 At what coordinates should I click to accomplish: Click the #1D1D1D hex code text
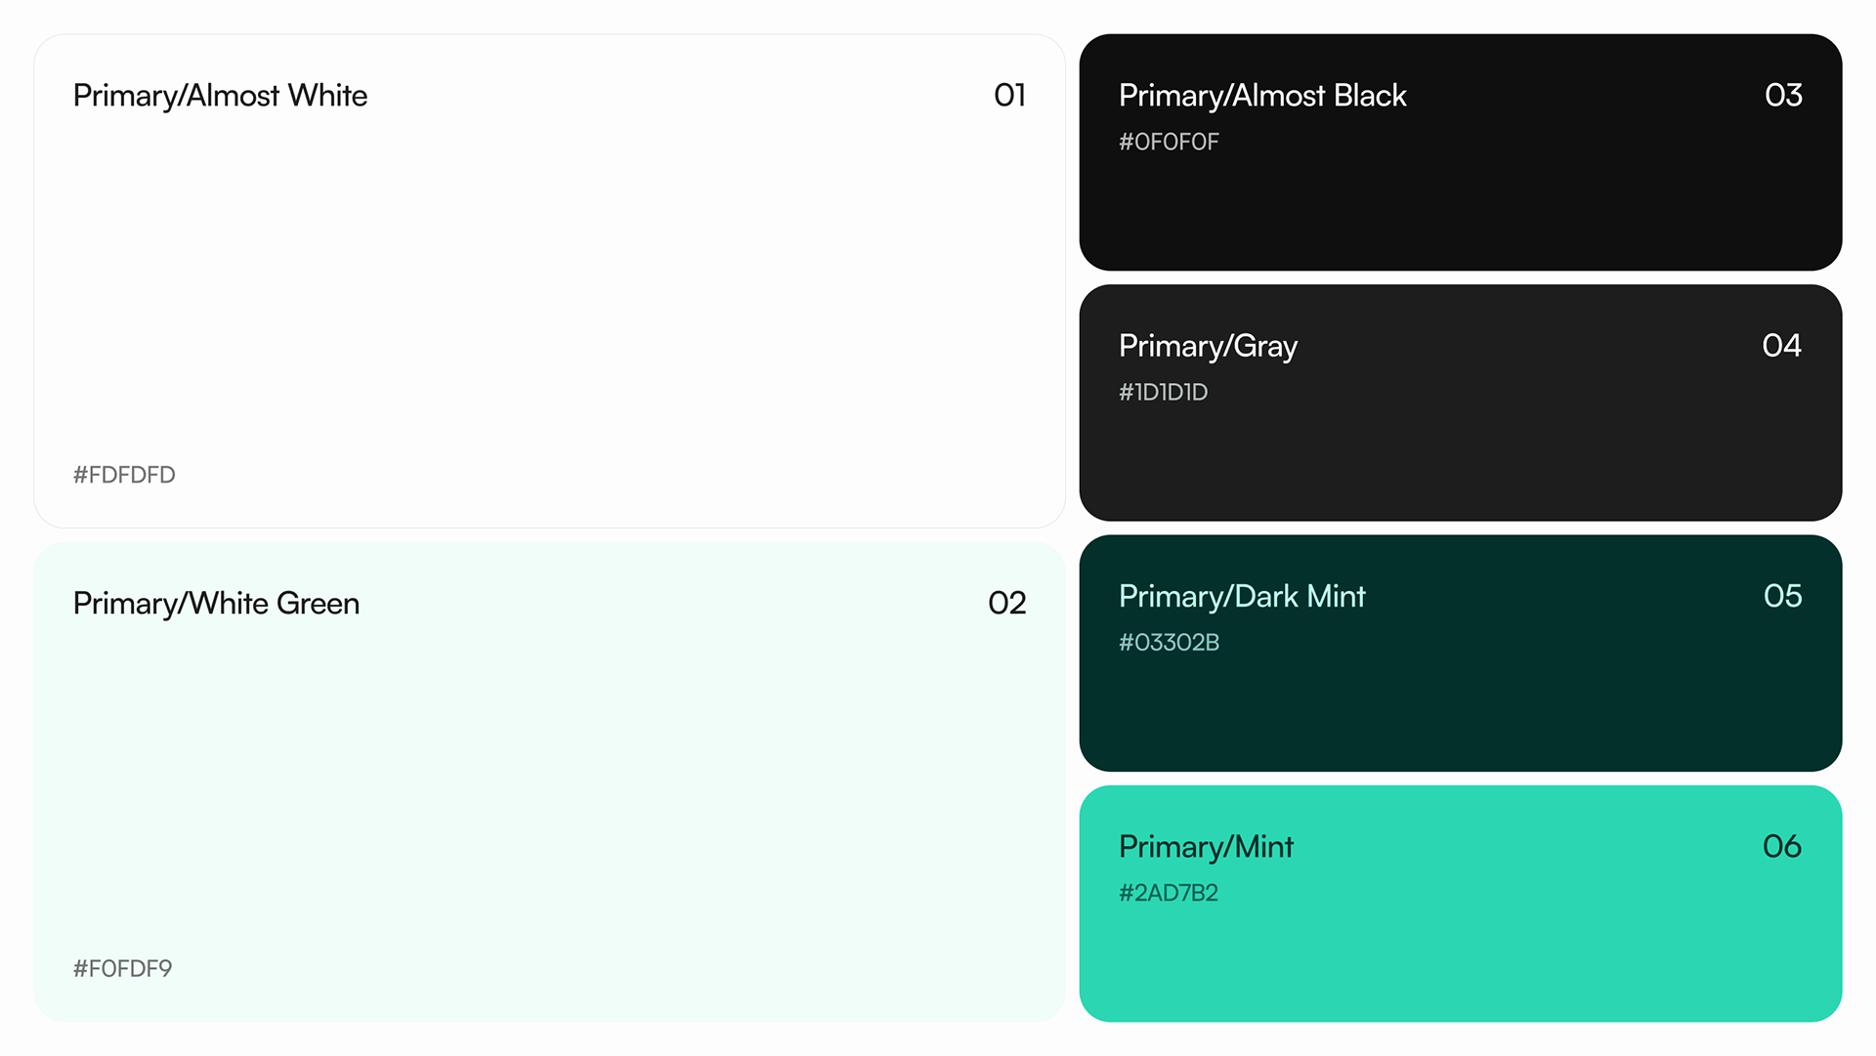1163,392
